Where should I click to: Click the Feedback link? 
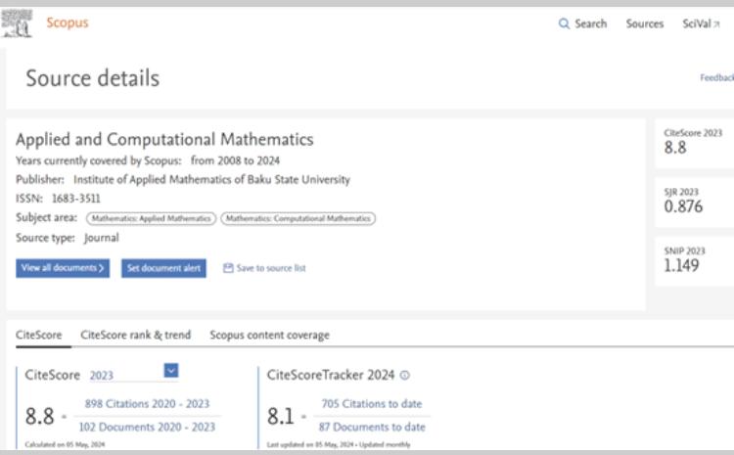coord(716,77)
